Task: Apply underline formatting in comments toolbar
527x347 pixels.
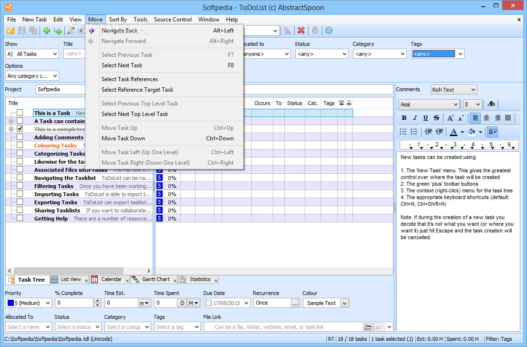Action: pyautogui.click(x=425, y=118)
